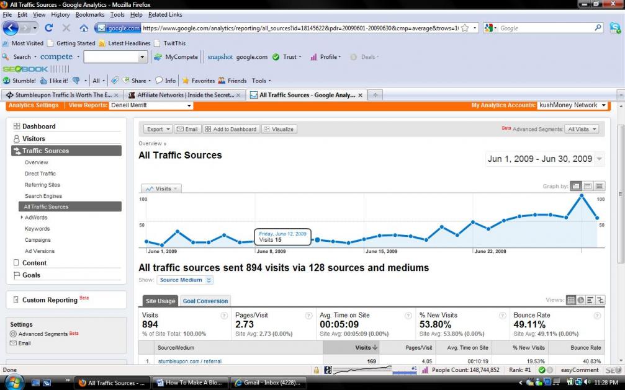Viewport: 625px width, 390px height.
Task: Open StumbleUpon Favorites star
Action: click(199, 81)
